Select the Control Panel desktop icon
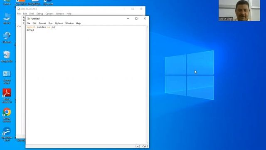 tap(7, 77)
